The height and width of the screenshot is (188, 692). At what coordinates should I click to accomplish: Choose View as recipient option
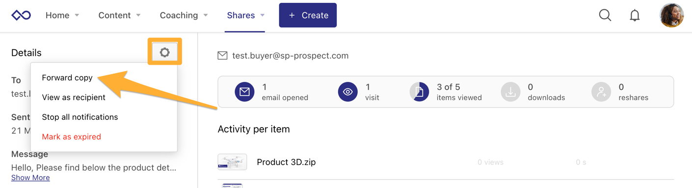pos(74,97)
